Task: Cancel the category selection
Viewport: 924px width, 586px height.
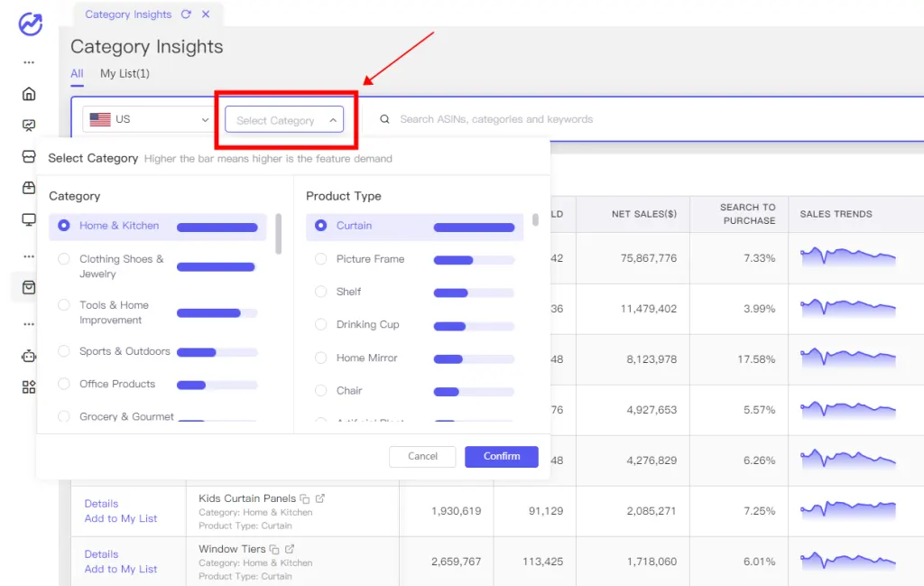Action: pyautogui.click(x=422, y=456)
